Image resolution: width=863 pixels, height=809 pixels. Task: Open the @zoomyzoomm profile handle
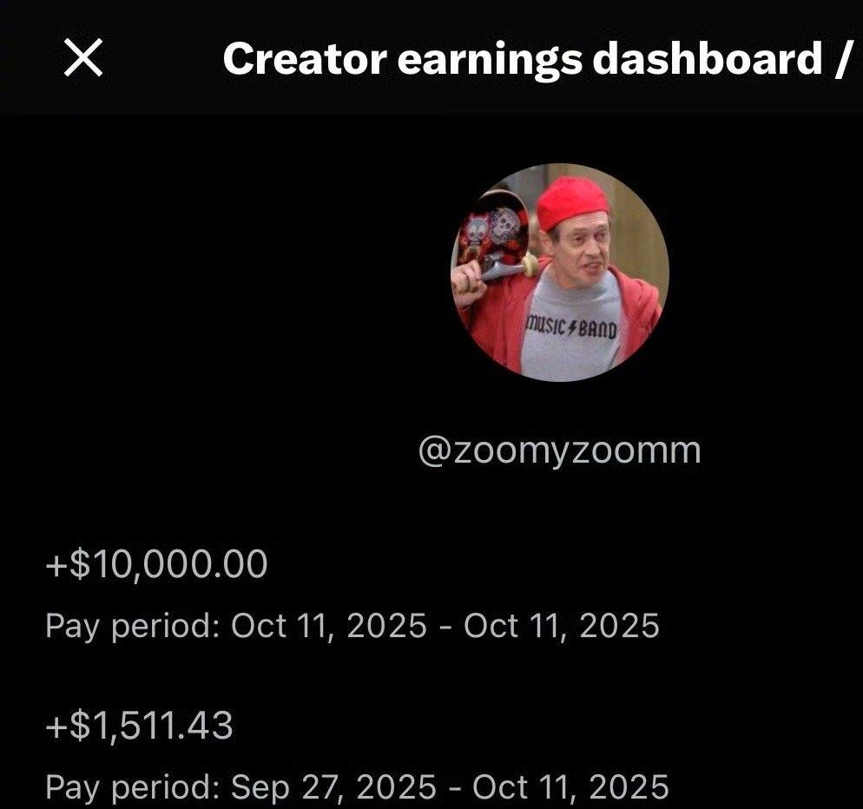(560, 451)
